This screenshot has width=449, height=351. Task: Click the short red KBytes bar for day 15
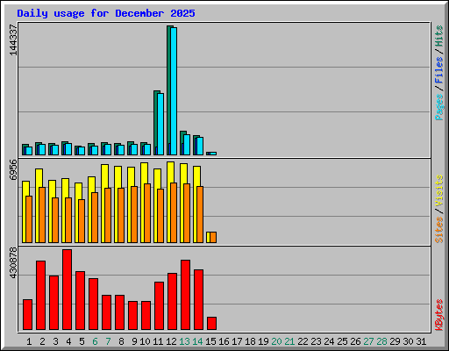[211, 323]
